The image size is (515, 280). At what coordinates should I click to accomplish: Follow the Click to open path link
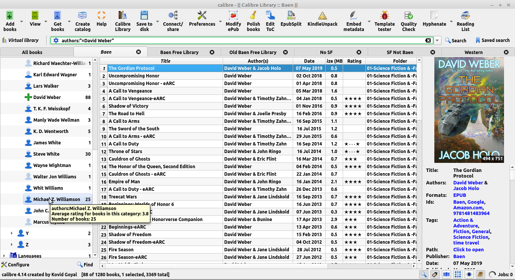pos(468,249)
